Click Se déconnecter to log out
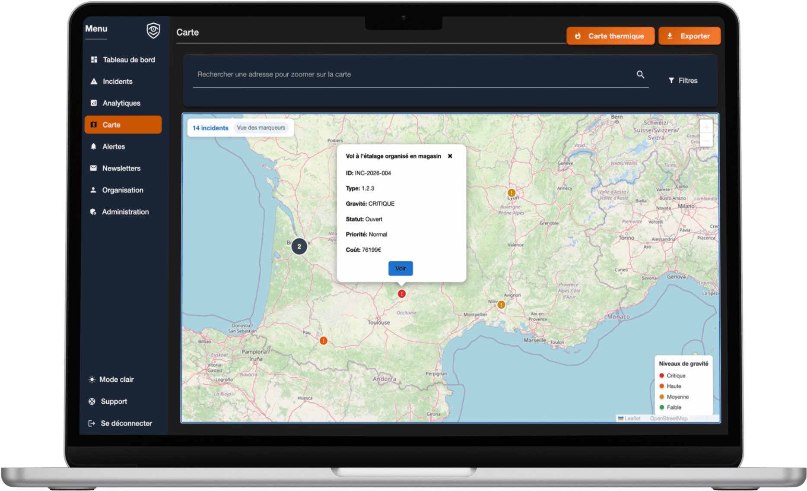Screen dimensions: 807x491 [x=121, y=424]
